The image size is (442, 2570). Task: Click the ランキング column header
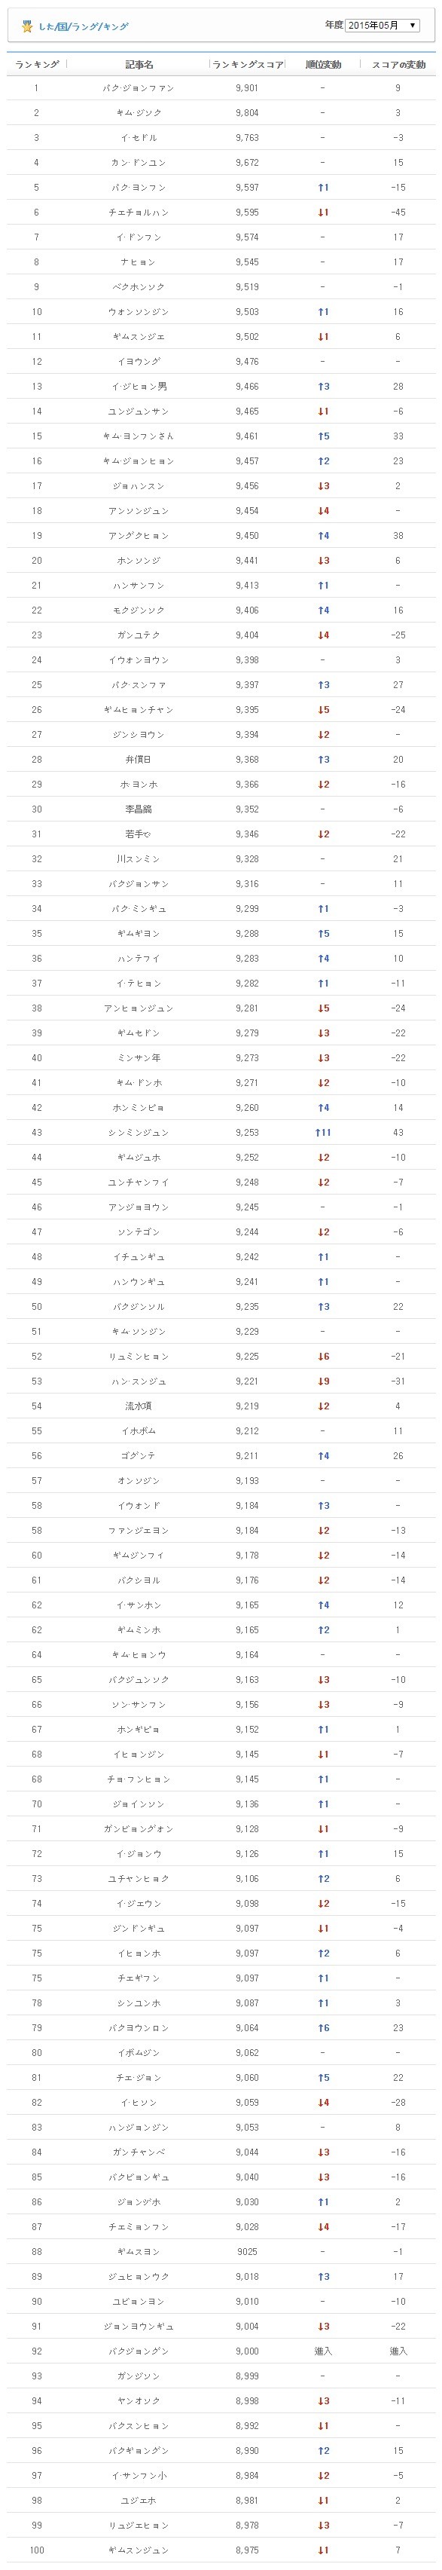pyautogui.click(x=37, y=64)
